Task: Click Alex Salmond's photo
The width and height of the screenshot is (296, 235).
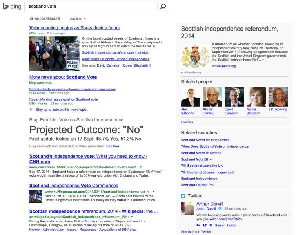Action: [191, 97]
